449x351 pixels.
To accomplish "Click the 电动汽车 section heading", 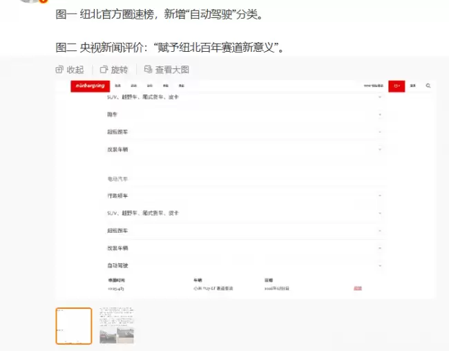I will coord(117,179).
